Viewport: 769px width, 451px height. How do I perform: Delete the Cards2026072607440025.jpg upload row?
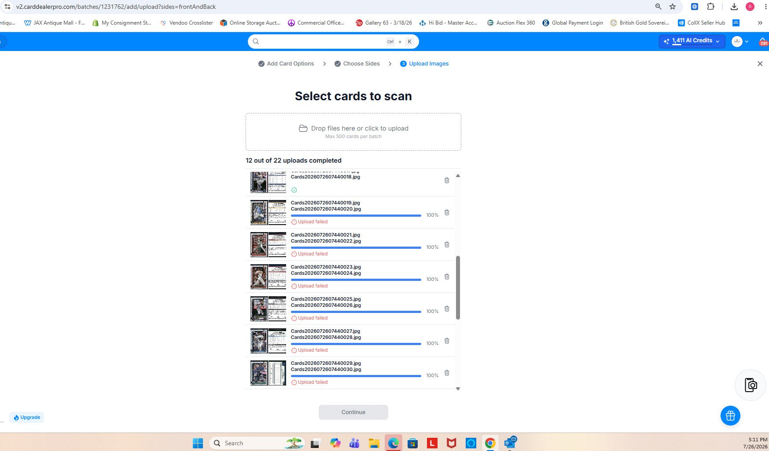[447, 309]
